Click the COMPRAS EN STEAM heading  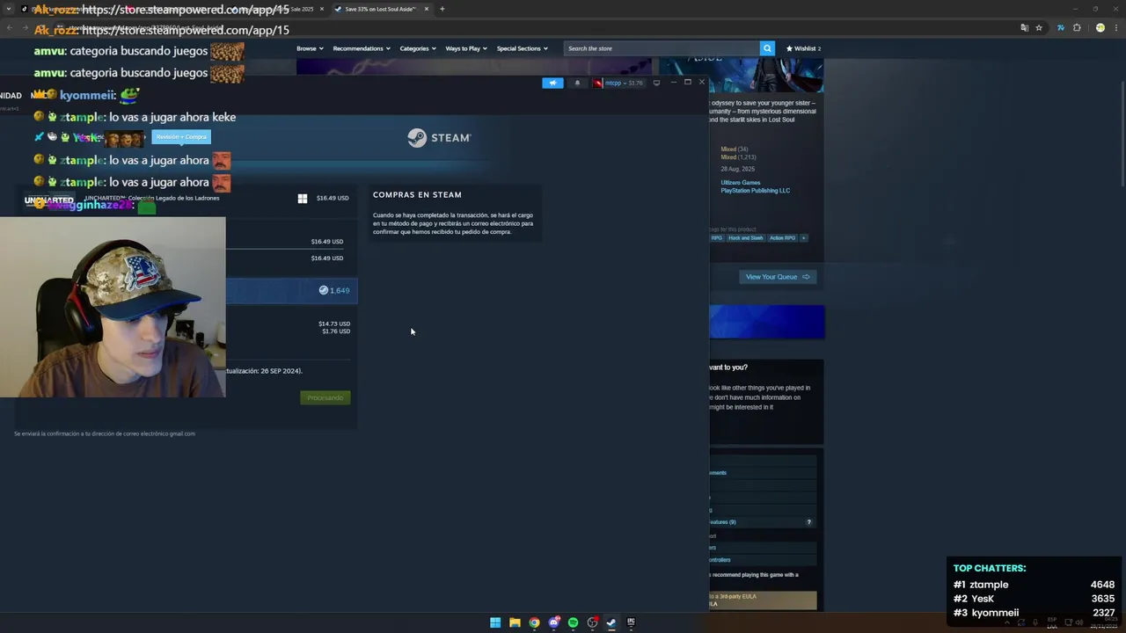pos(417,195)
